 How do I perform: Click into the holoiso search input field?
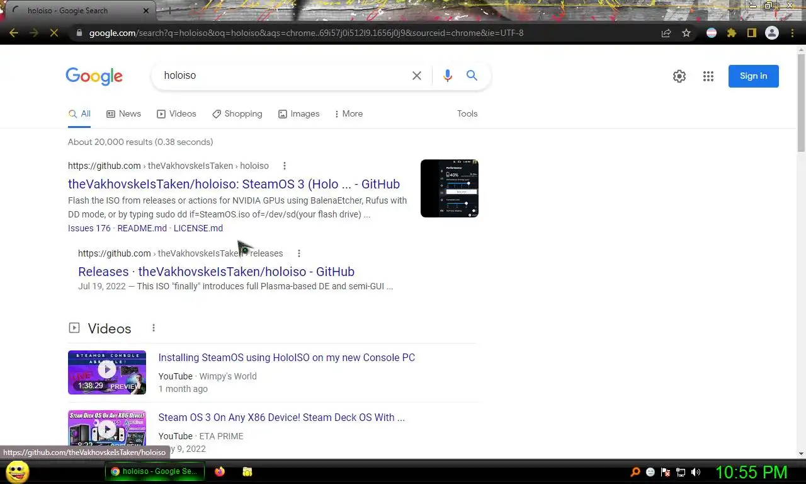283,76
